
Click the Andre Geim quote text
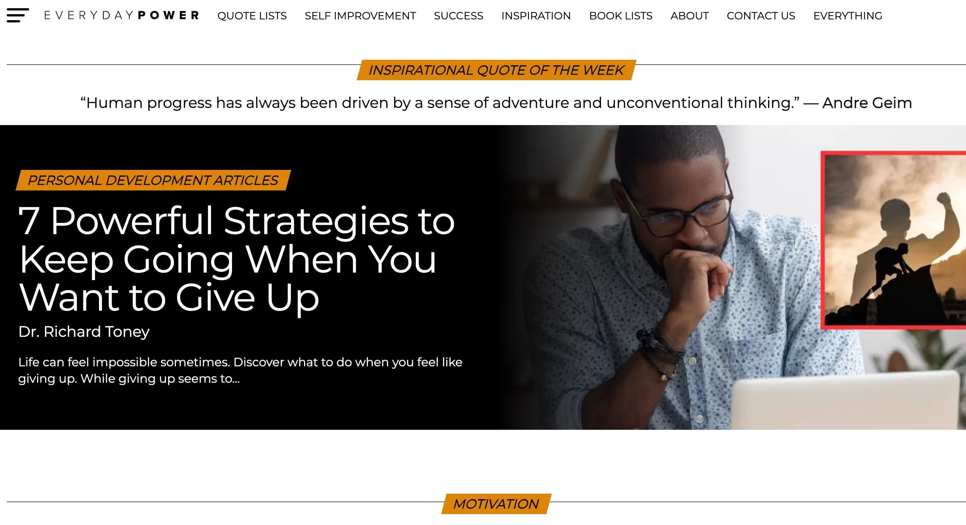click(496, 103)
